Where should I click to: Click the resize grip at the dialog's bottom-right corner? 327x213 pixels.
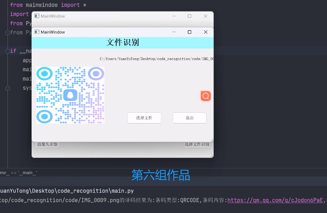(211, 140)
